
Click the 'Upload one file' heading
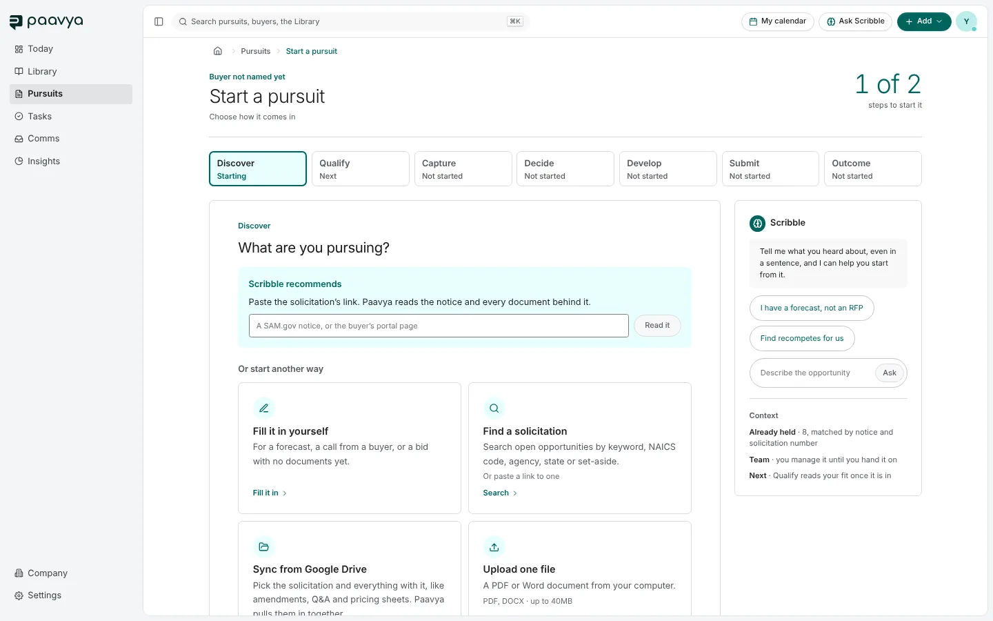pyautogui.click(x=519, y=569)
